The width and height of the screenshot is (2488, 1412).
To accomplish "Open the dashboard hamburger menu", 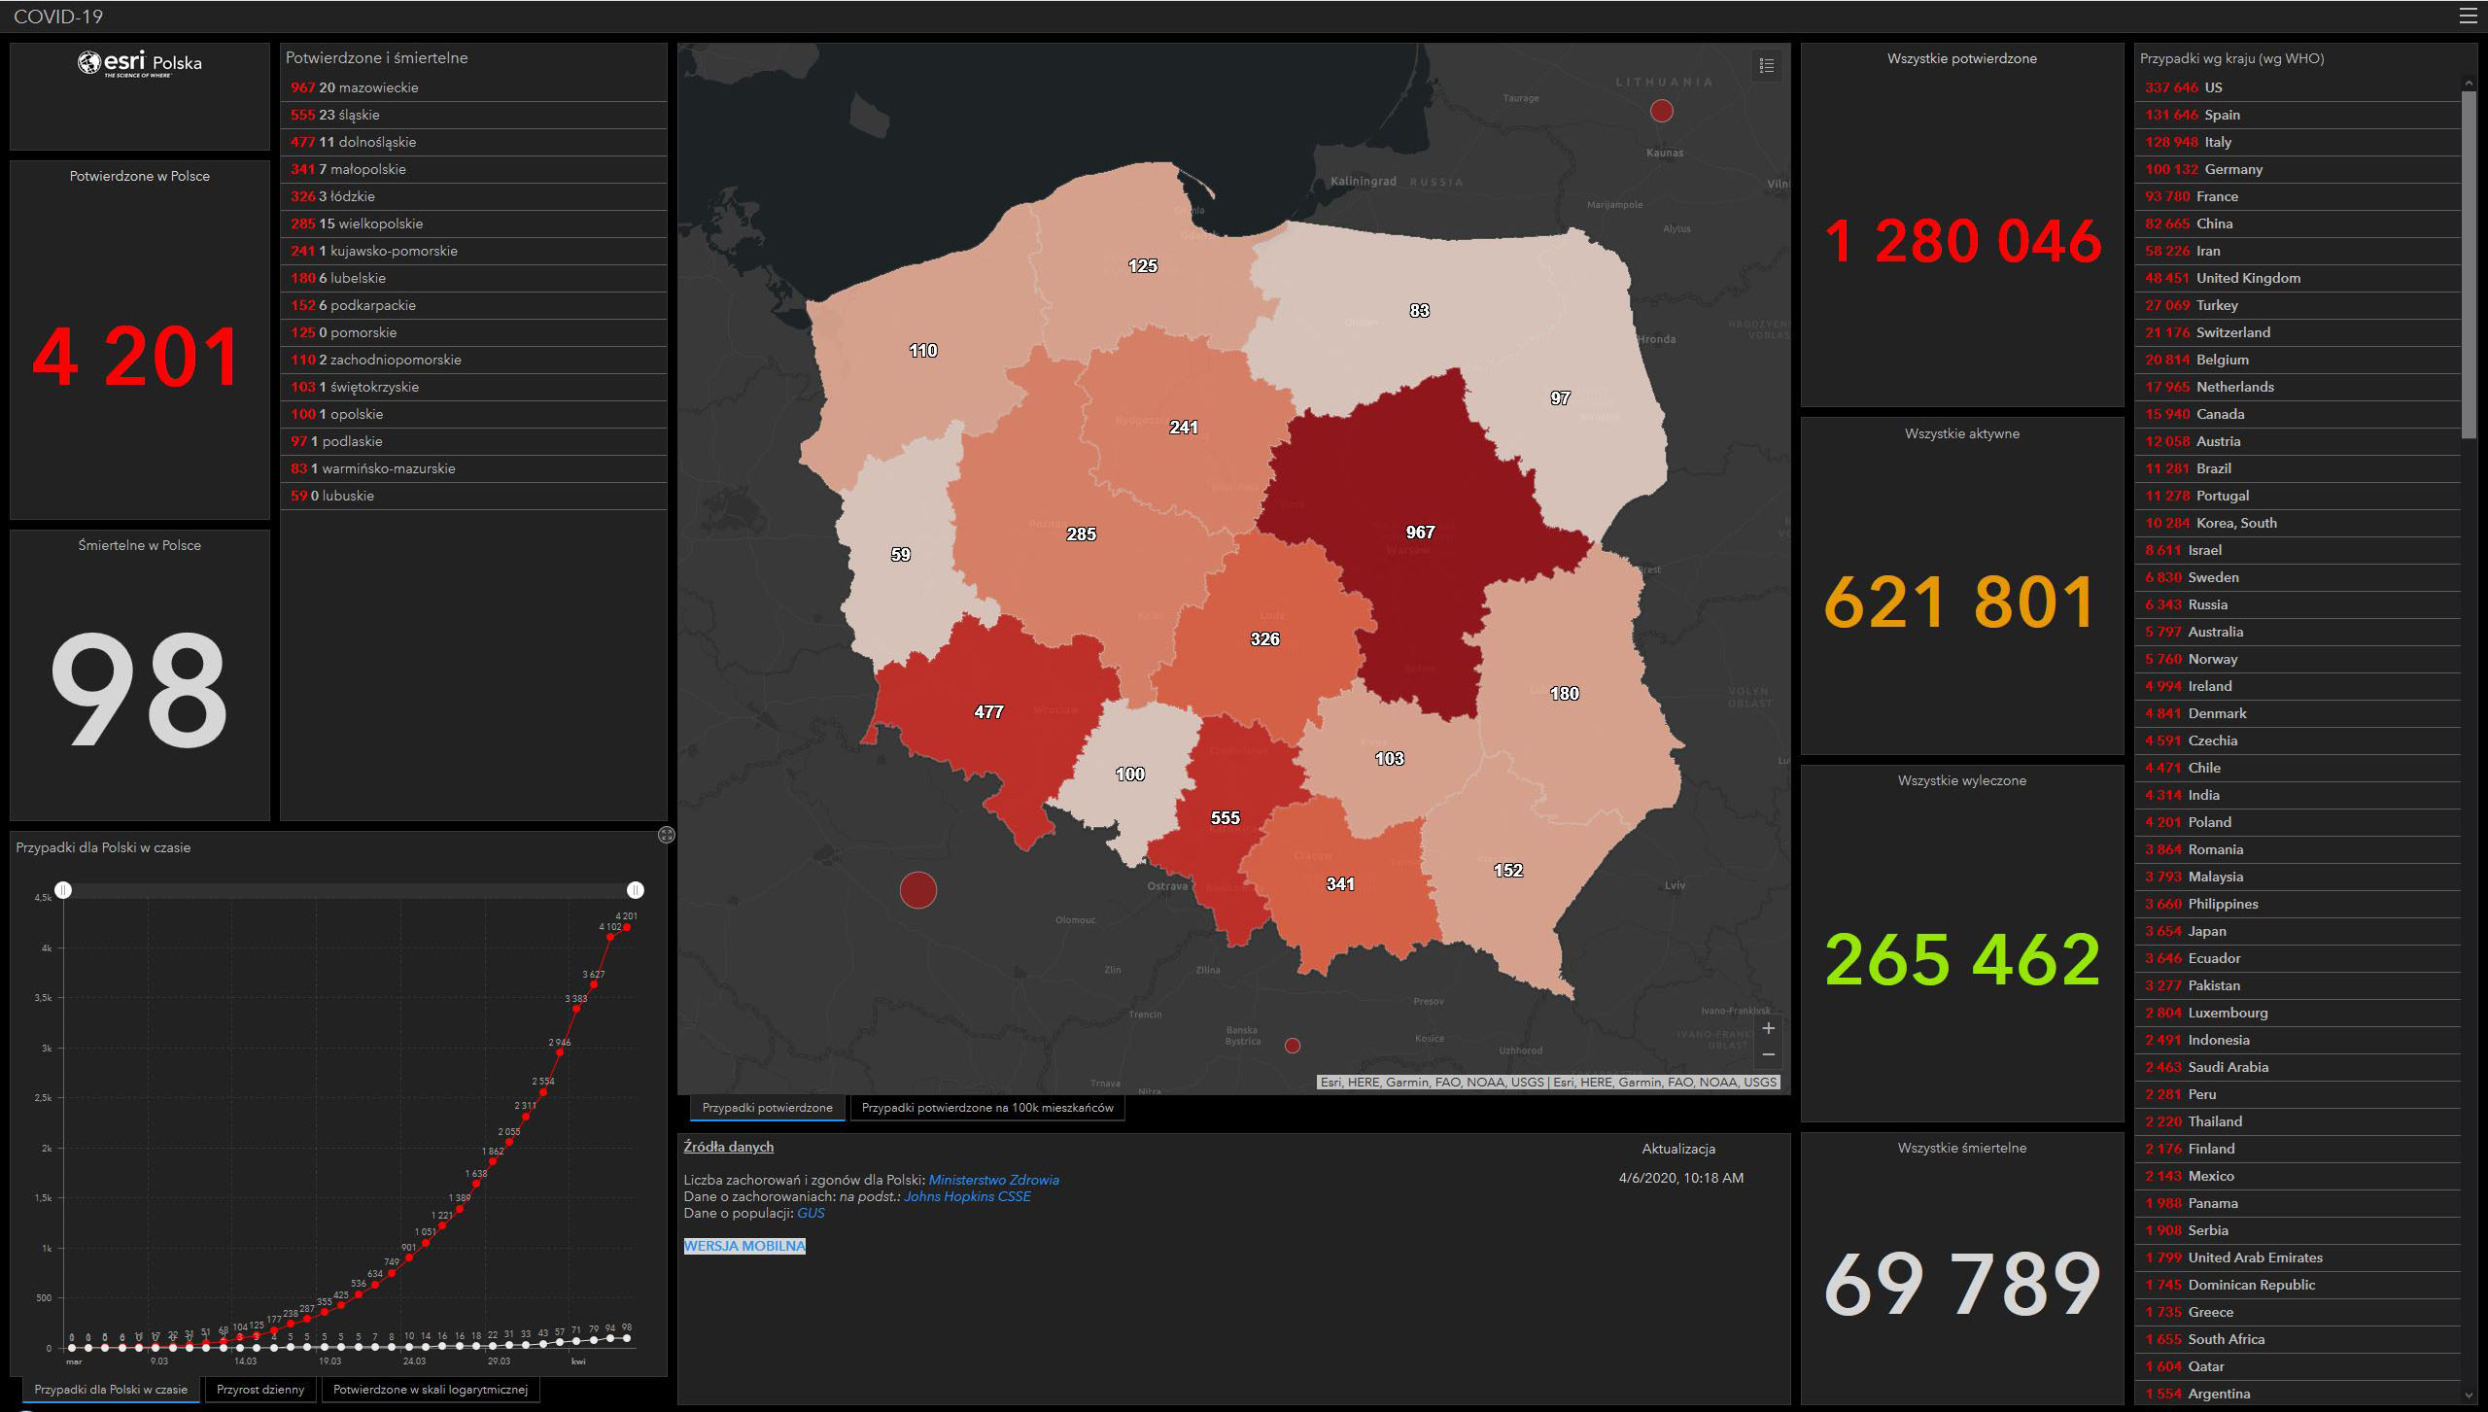I will tap(2468, 16).
